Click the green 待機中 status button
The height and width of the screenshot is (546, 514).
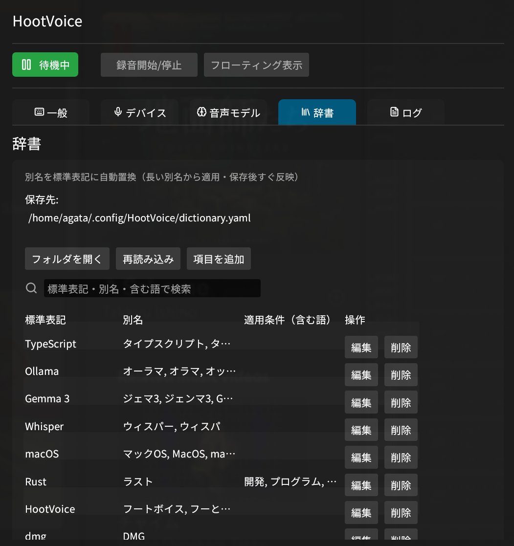(x=45, y=65)
